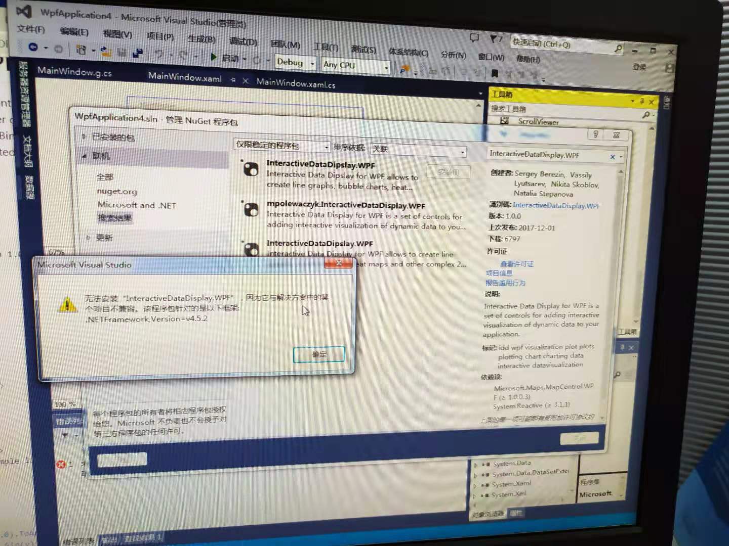This screenshot has width=729, height=546.
Task: Pin the MainWindow.xaml tab
Action: click(x=233, y=80)
